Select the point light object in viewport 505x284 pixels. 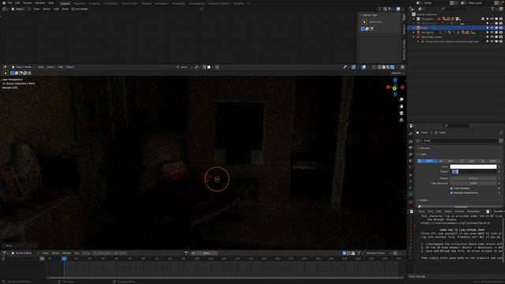coord(217,179)
